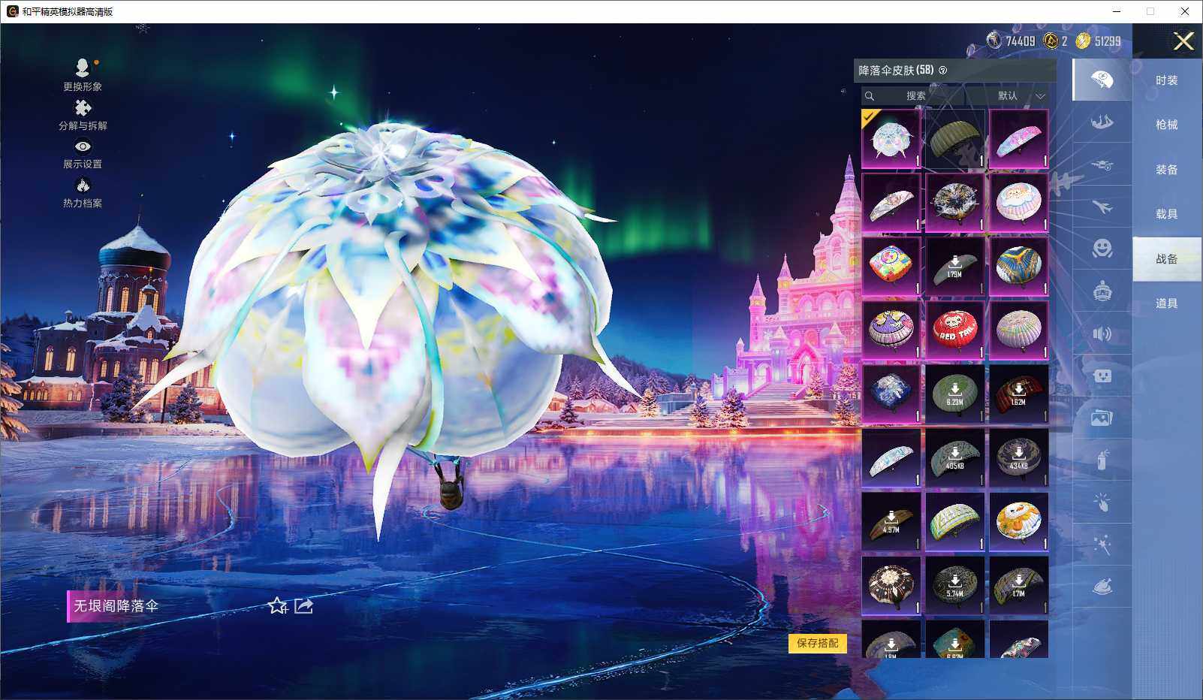Image resolution: width=1203 pixels, height=700 pixels.
Task: Select the pink and blue wing parachute
Action: [x=1019, y=139]
